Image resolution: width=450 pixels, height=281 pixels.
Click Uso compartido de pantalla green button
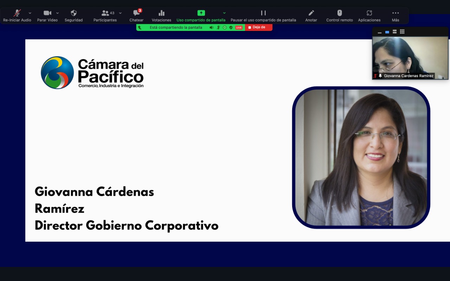pos(201,15)
